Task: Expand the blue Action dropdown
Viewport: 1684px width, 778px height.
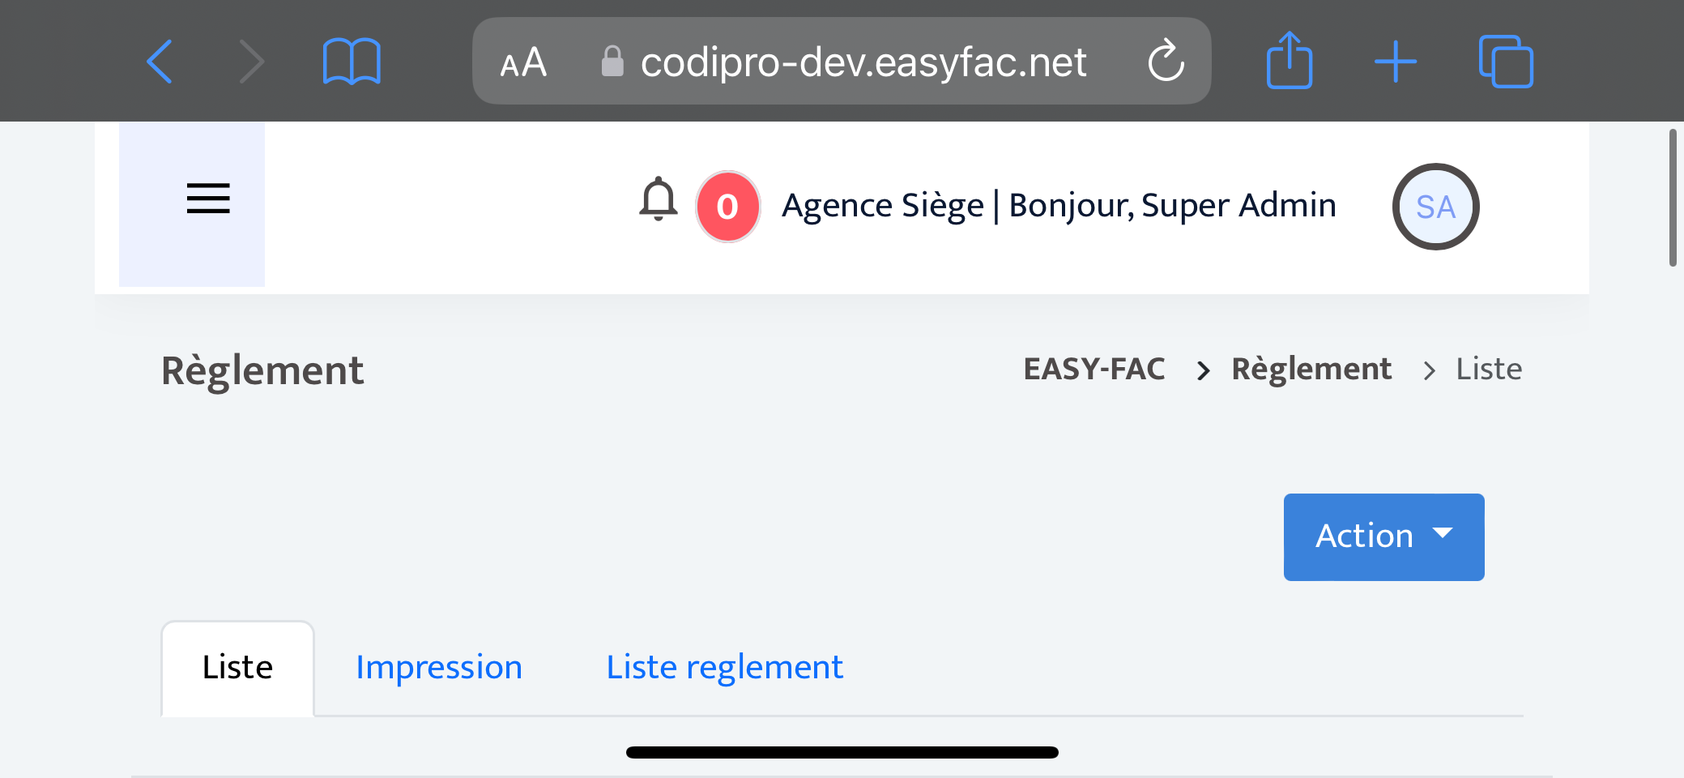Action: [1383, 536]
